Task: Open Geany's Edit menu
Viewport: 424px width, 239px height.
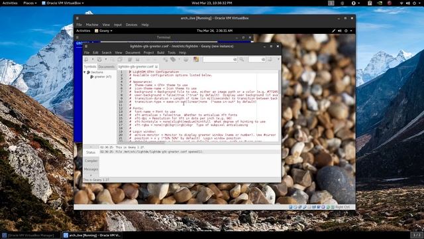Action: point(95,52)
